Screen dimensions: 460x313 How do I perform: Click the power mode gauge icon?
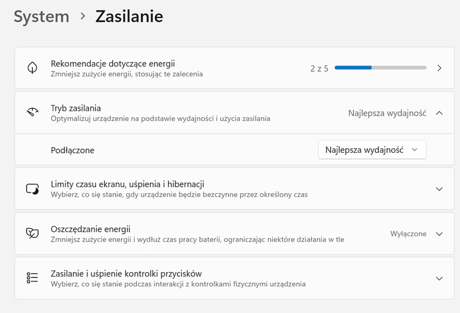[x=32, y=113]
